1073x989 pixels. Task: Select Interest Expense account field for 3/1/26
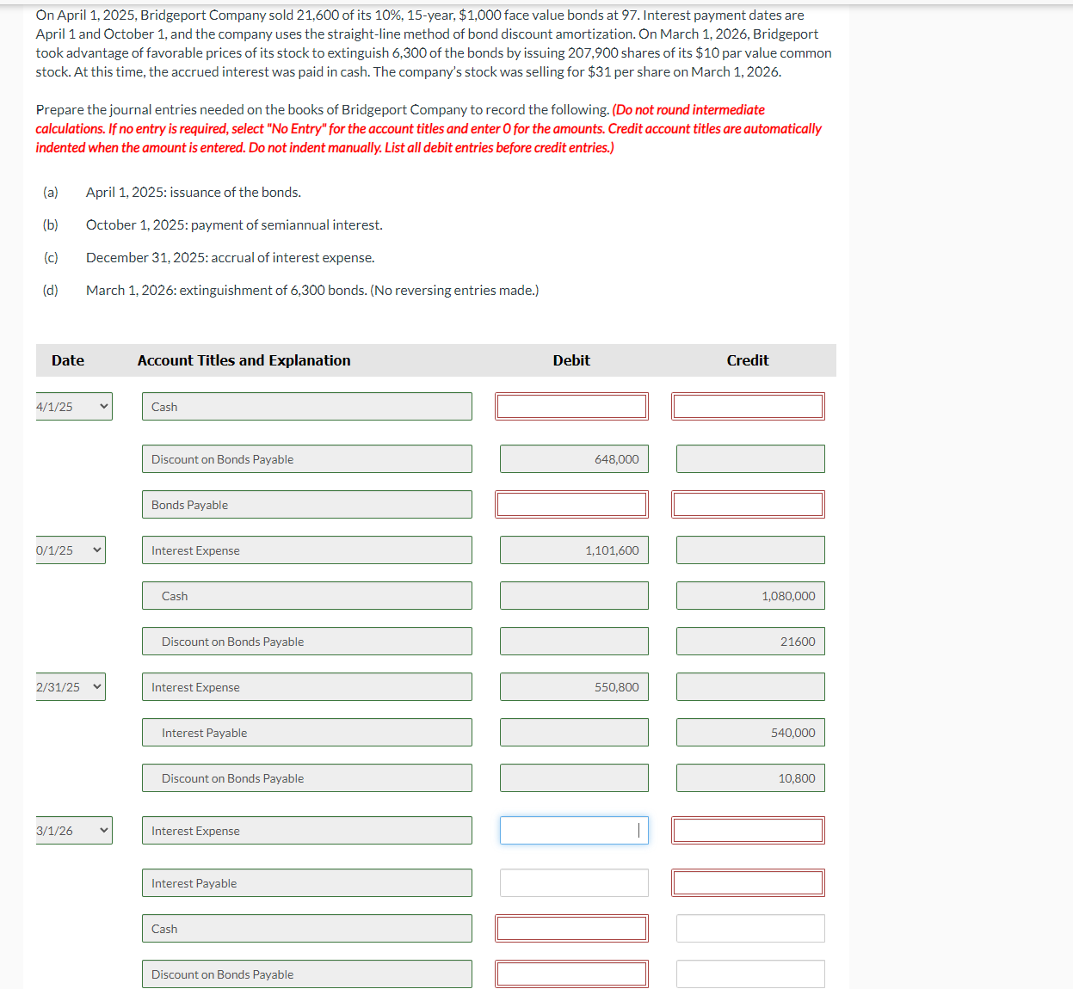point(307,831)
